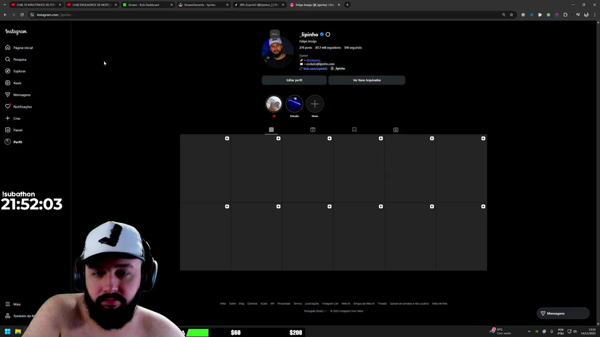Click the browser back arrow
This screenshot has width=600, height=337.
click(x=5, y=15)
